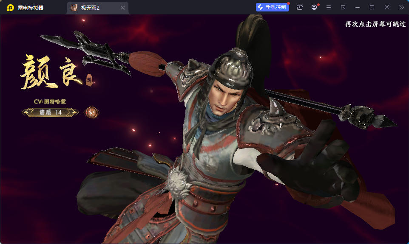
Task: Open the hamburger menu in title bar
Action: [x=329, y=7]
